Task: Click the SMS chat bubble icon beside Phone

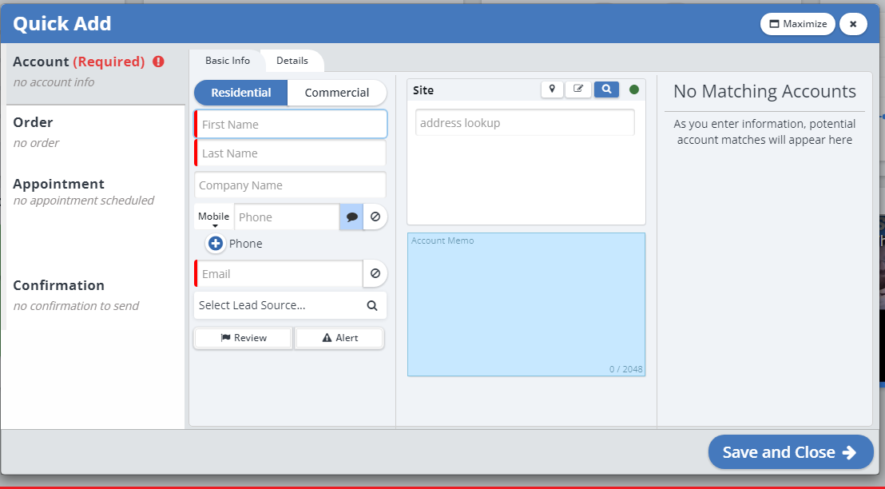Action: [x=351, y=217]
